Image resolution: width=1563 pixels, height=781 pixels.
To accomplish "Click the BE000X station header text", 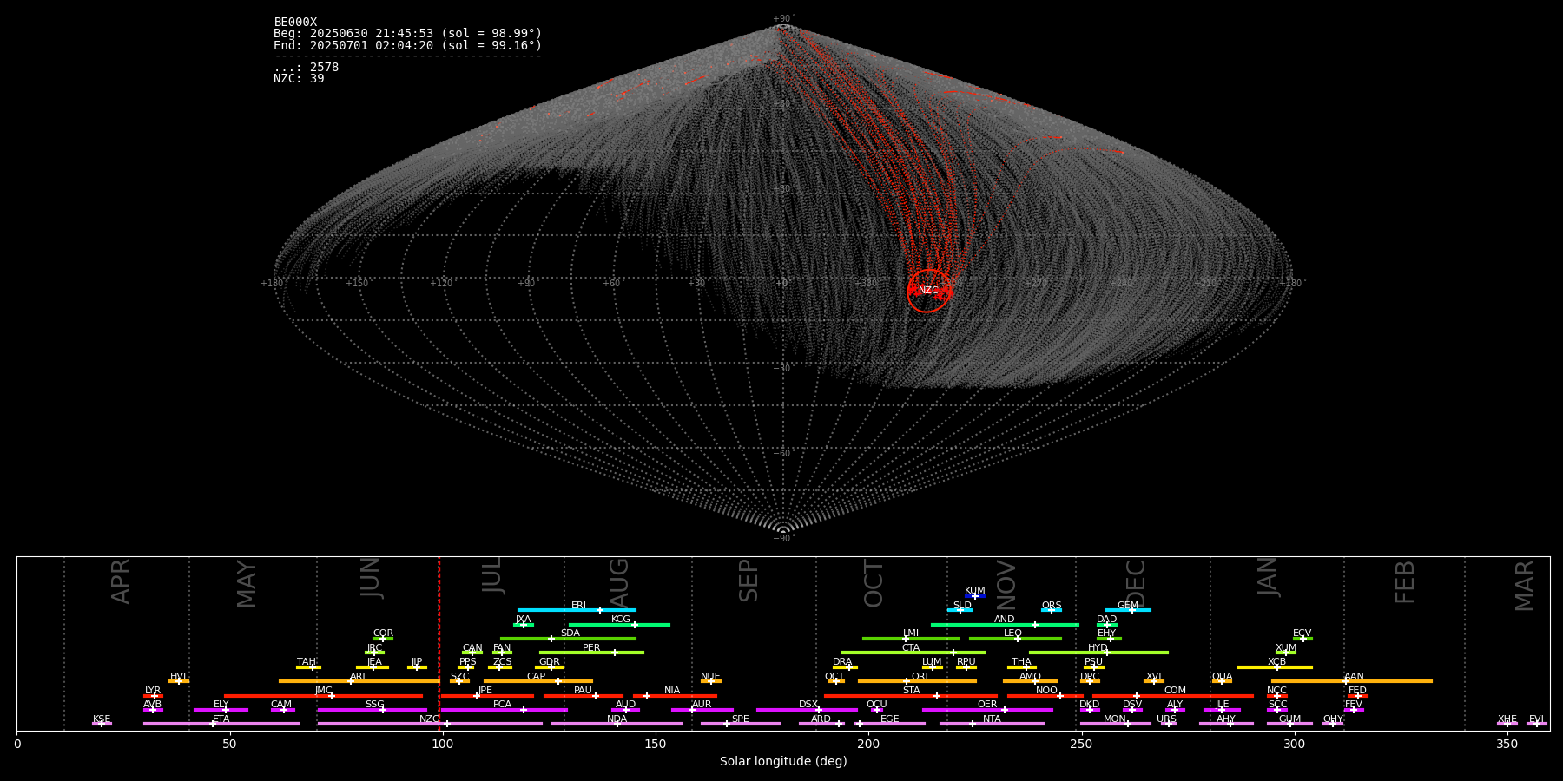I will (295, 23).
